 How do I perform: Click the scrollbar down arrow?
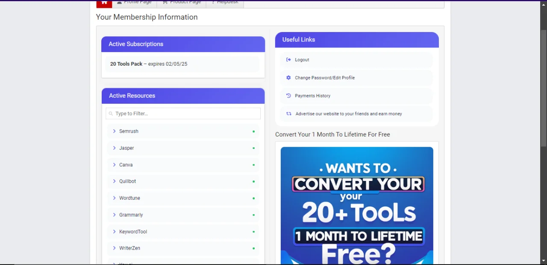(544, 261)
